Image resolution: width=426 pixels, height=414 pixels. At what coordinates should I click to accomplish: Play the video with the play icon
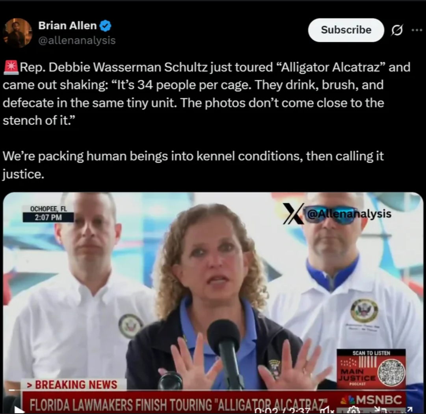pyautogui.click(x=19, y=410)
